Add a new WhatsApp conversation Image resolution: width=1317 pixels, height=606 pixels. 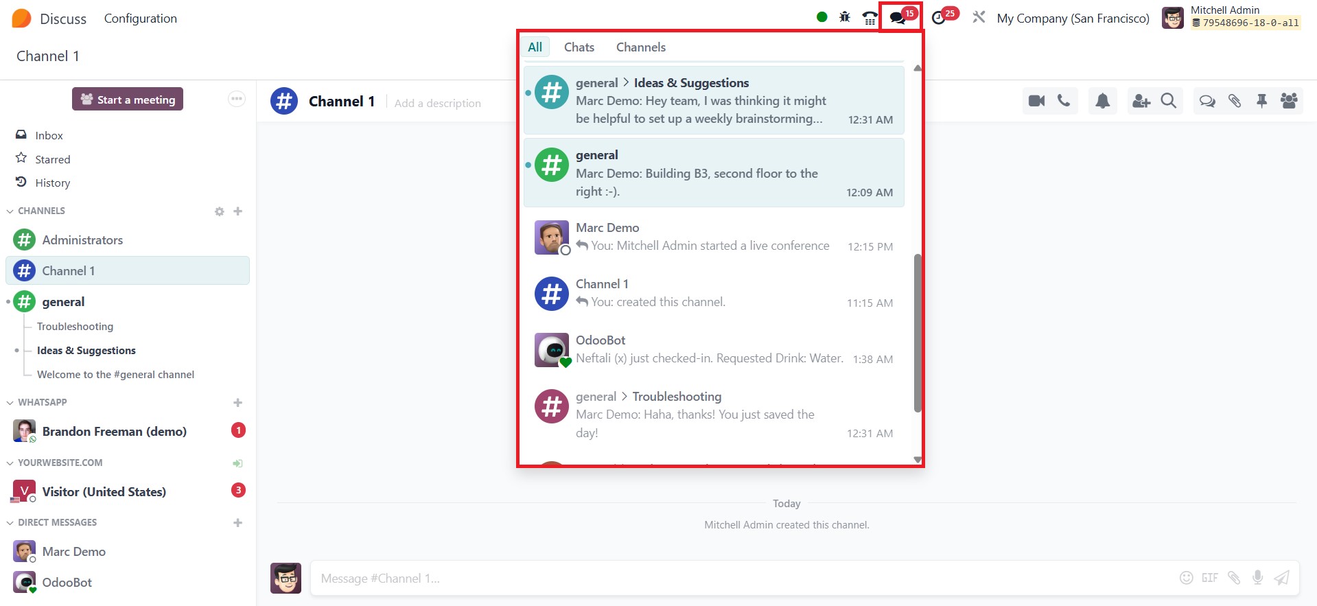(238, 403)
